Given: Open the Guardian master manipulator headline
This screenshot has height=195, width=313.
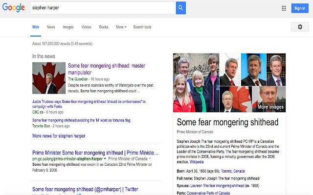Looking at the screenshot, I should (x=107, y=69).
